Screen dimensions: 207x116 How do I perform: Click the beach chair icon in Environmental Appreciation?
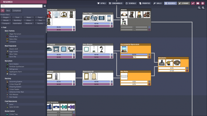point(124,49)
